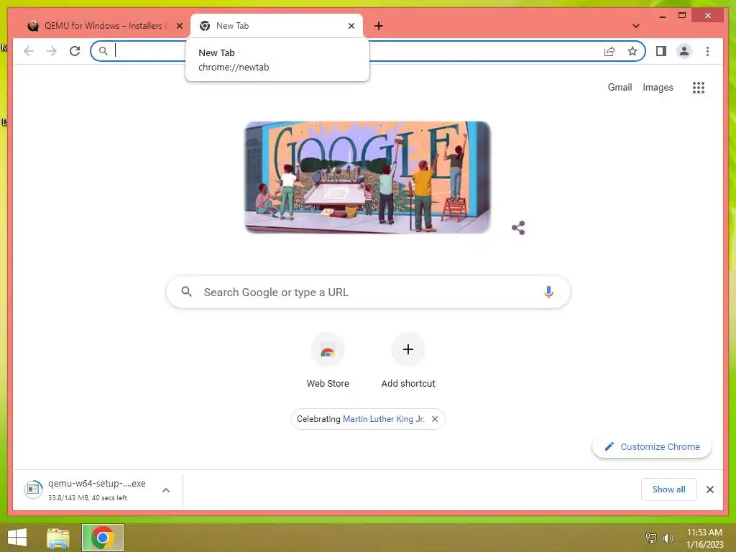Show all downloads
The image size is (736, 552).
coord(669,489)
